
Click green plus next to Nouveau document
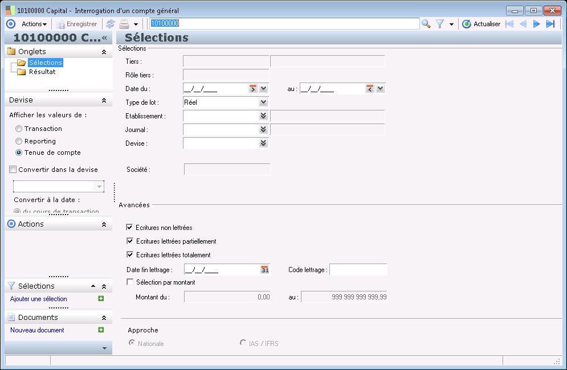[x=101, y=330]
